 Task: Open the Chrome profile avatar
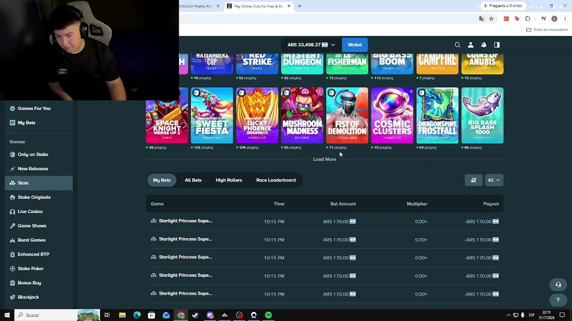[x=554, y=19]
